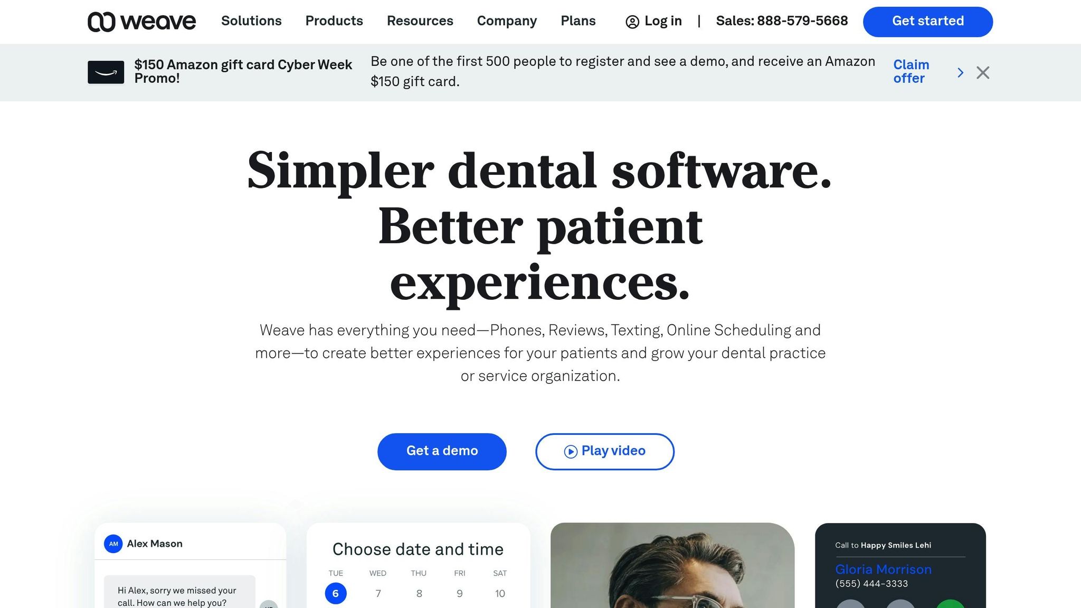Image resolution: width=1081 pixels, height=608 pixels.
Task: Click the chevron arrow beside Claim offer
Action: pos(960,72)
